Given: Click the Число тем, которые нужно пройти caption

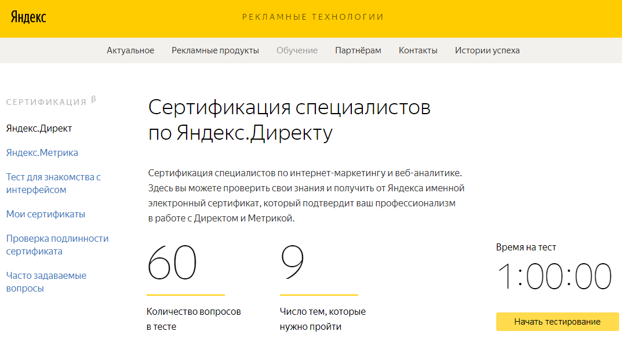Looking at the screenshot, I should point(322,319).
